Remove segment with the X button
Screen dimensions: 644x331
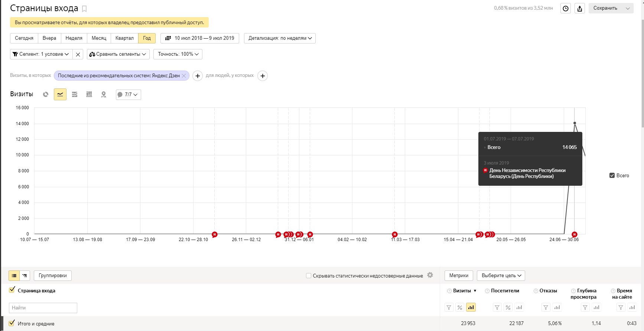pyautogui.click(x=78, y=54)
